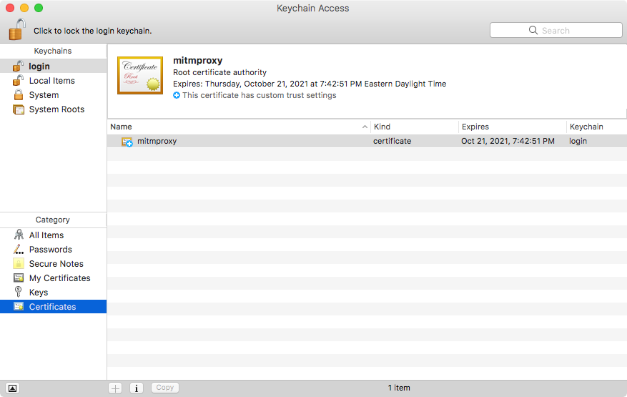Image resolution: width=627 pixels, height=397 pixels.
Task: Sort list by Kind column
Action: [413, 127]
